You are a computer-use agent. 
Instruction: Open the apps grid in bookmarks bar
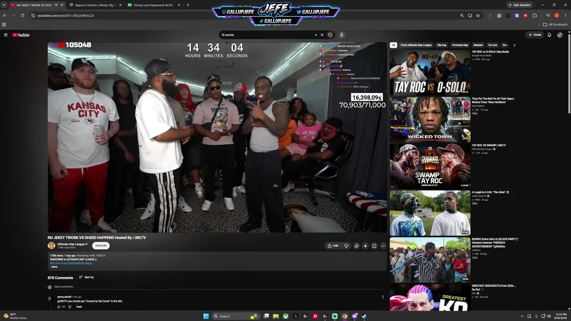(x=4, y=25)
